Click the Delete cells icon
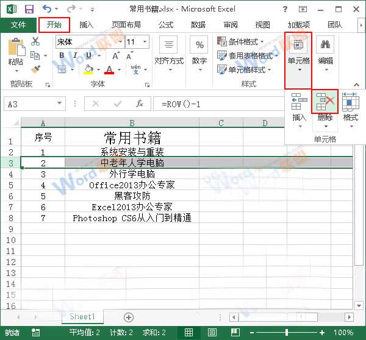The image size is (366, 340). pos(325,102)
